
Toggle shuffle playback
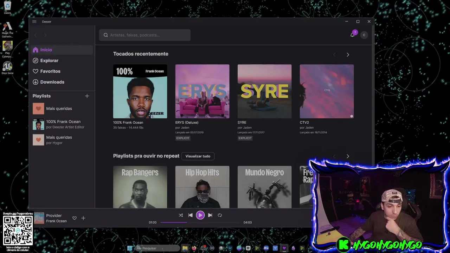click(181, 215)
